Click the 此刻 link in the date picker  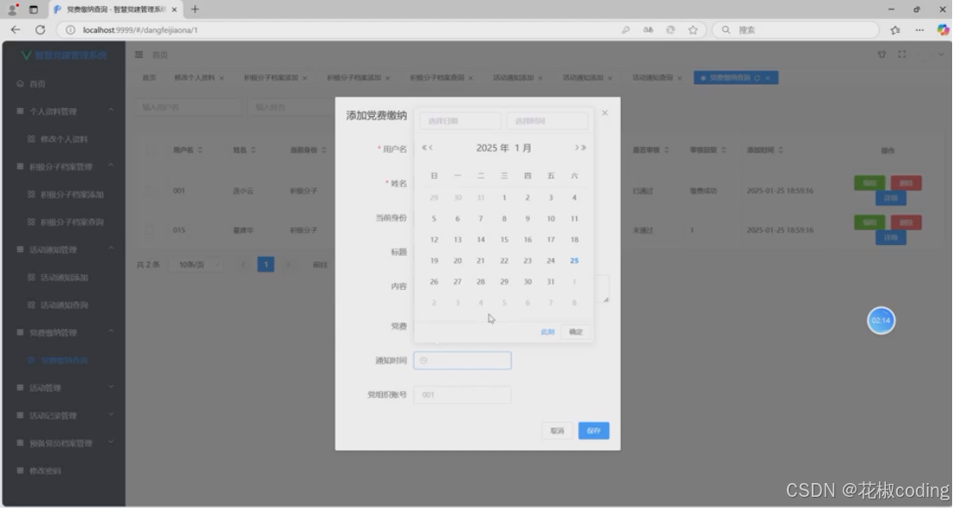(x=546, y=331)
